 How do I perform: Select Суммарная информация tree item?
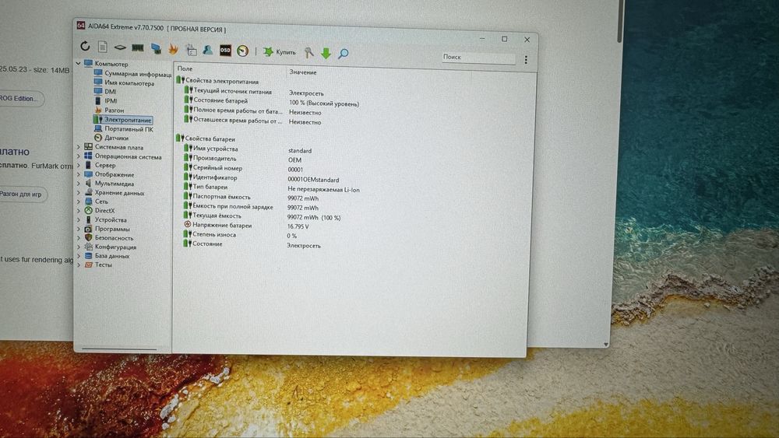[132, 73]
